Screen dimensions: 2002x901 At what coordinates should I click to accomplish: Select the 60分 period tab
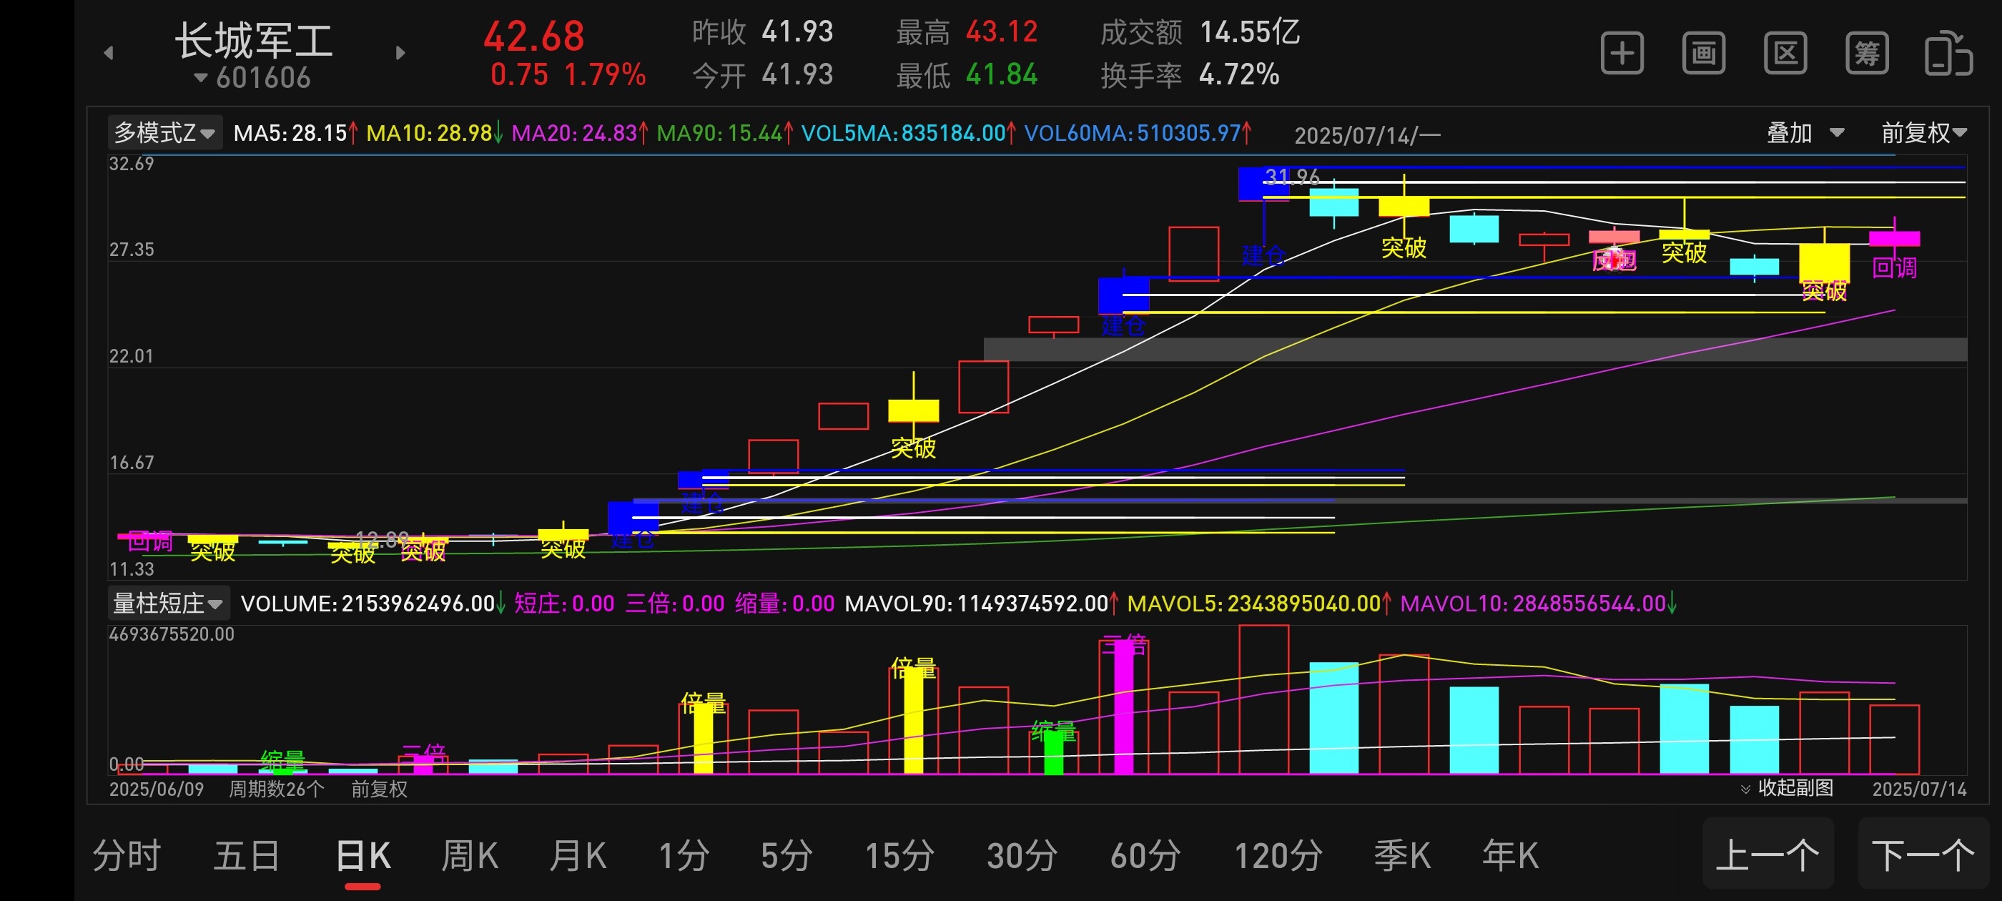[x=1145, y=856]
